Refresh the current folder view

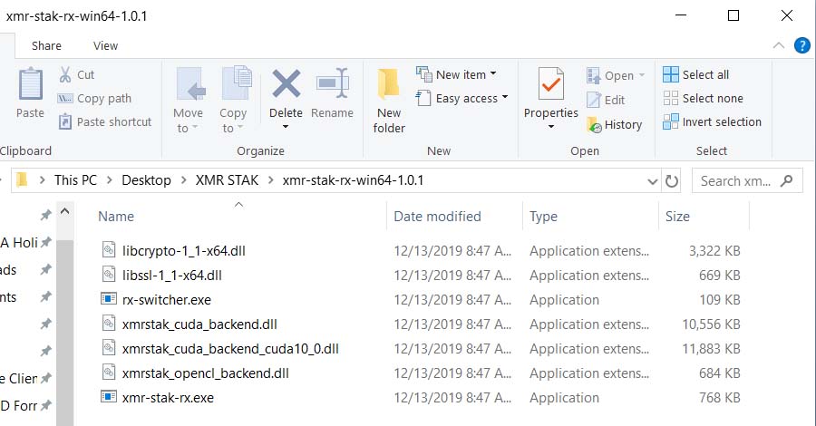(672, 180)
